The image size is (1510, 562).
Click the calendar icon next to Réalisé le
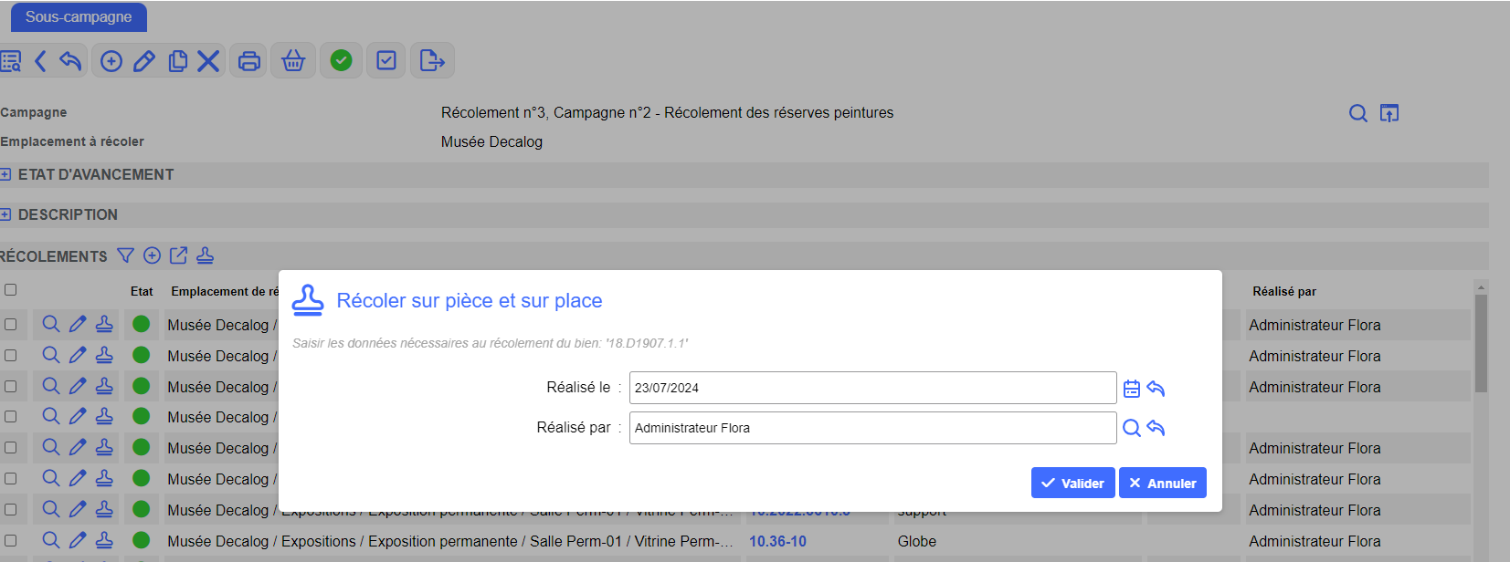click(x=1131, y=389)
